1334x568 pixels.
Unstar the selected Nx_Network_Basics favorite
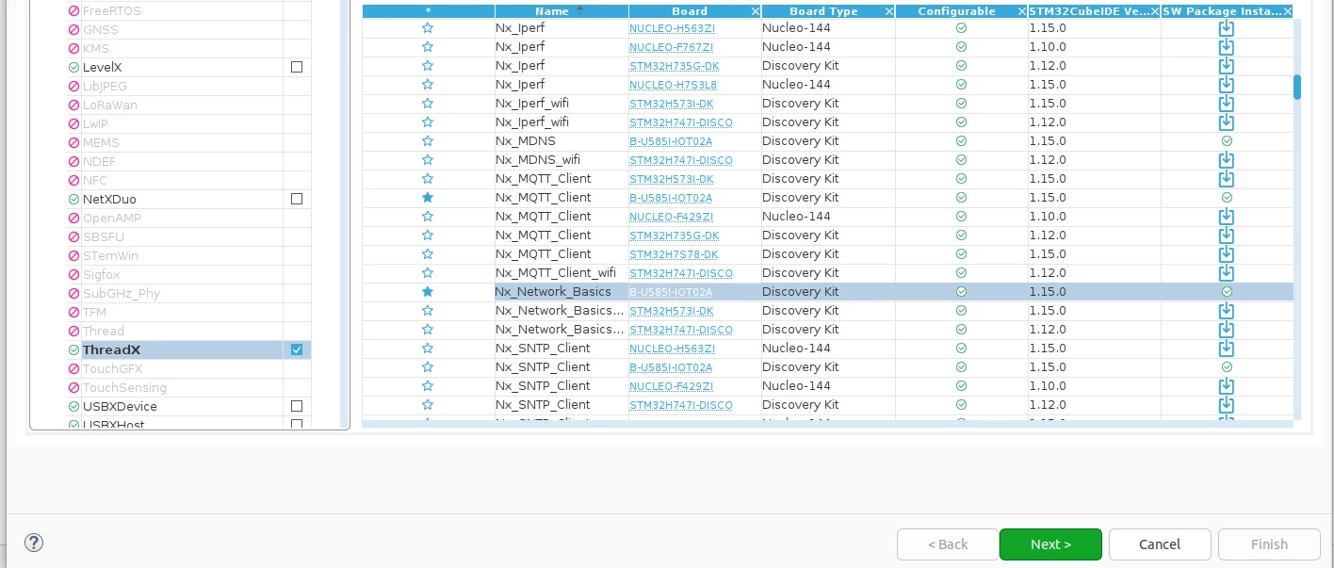428,292
